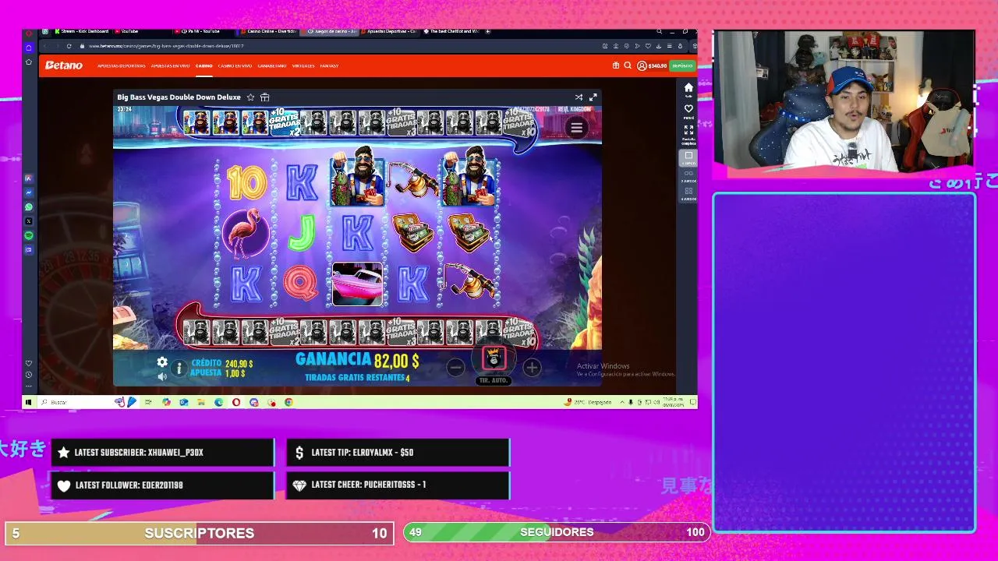
Task: Open Windows Start menu
Action: (29, 402)
